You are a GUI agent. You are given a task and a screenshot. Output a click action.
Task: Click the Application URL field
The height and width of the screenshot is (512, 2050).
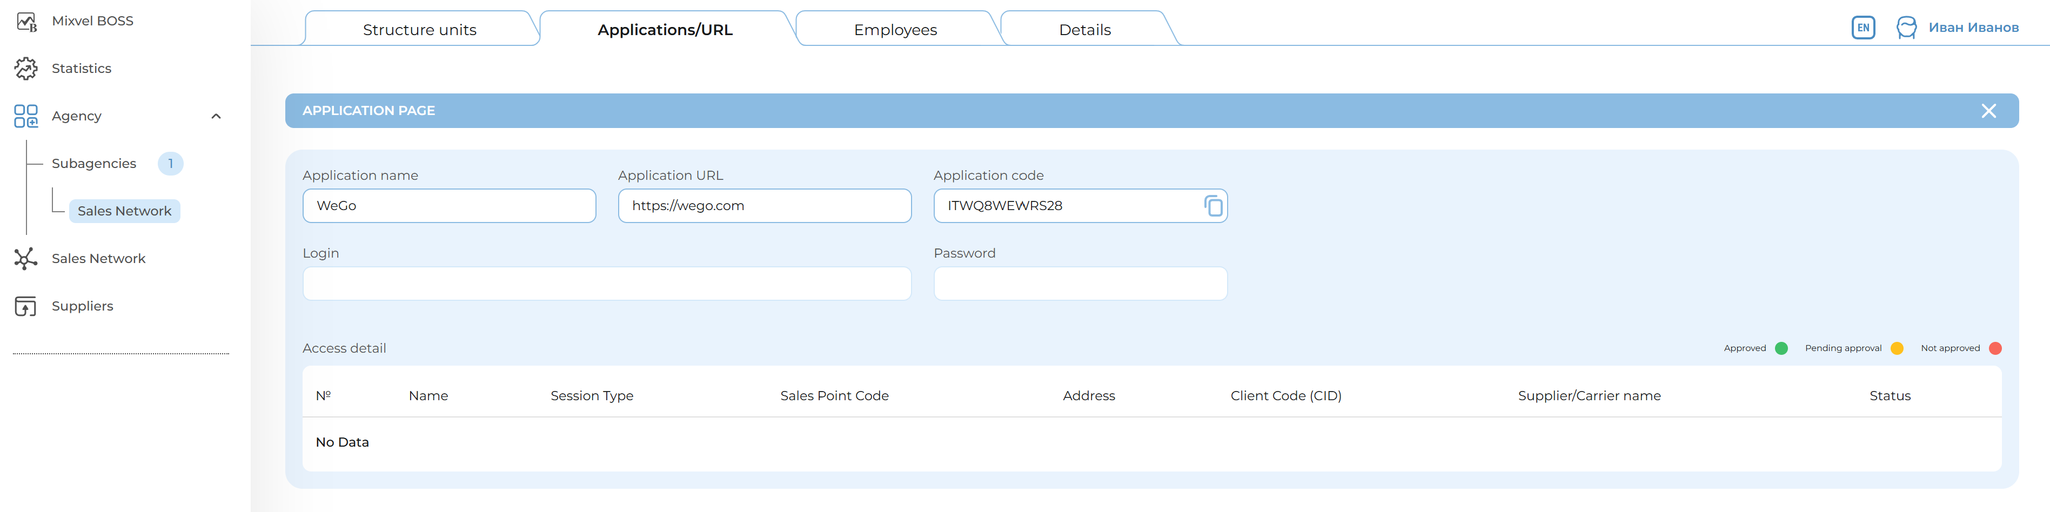point(764,206)
